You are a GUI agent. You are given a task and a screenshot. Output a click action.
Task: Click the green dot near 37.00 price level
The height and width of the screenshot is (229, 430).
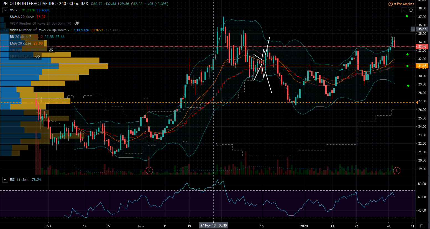(x=407, y=16)
